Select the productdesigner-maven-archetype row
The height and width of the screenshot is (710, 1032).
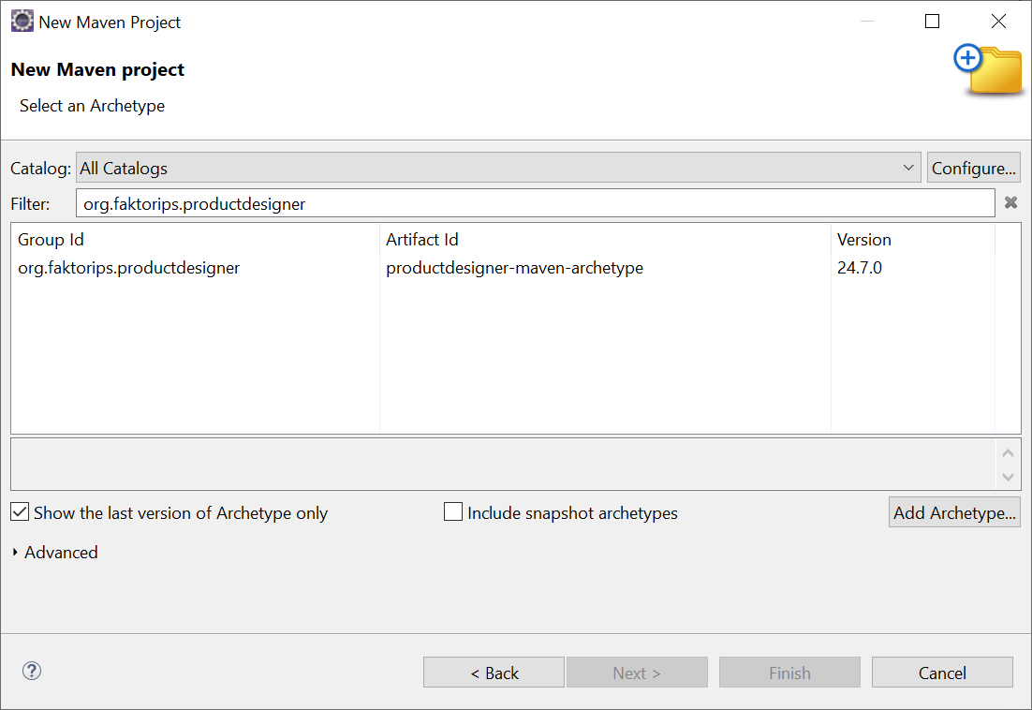click(x=514, y=268)
